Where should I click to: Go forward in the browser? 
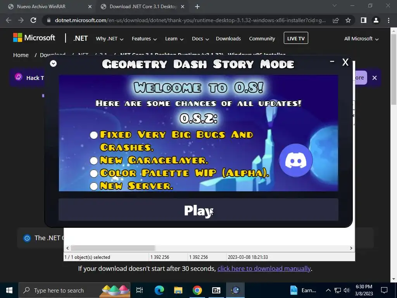21,20
